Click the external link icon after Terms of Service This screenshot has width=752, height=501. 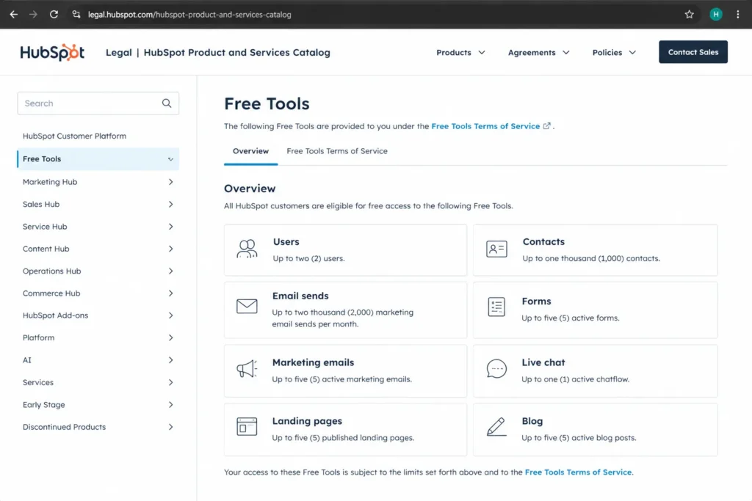pos(546,126)
